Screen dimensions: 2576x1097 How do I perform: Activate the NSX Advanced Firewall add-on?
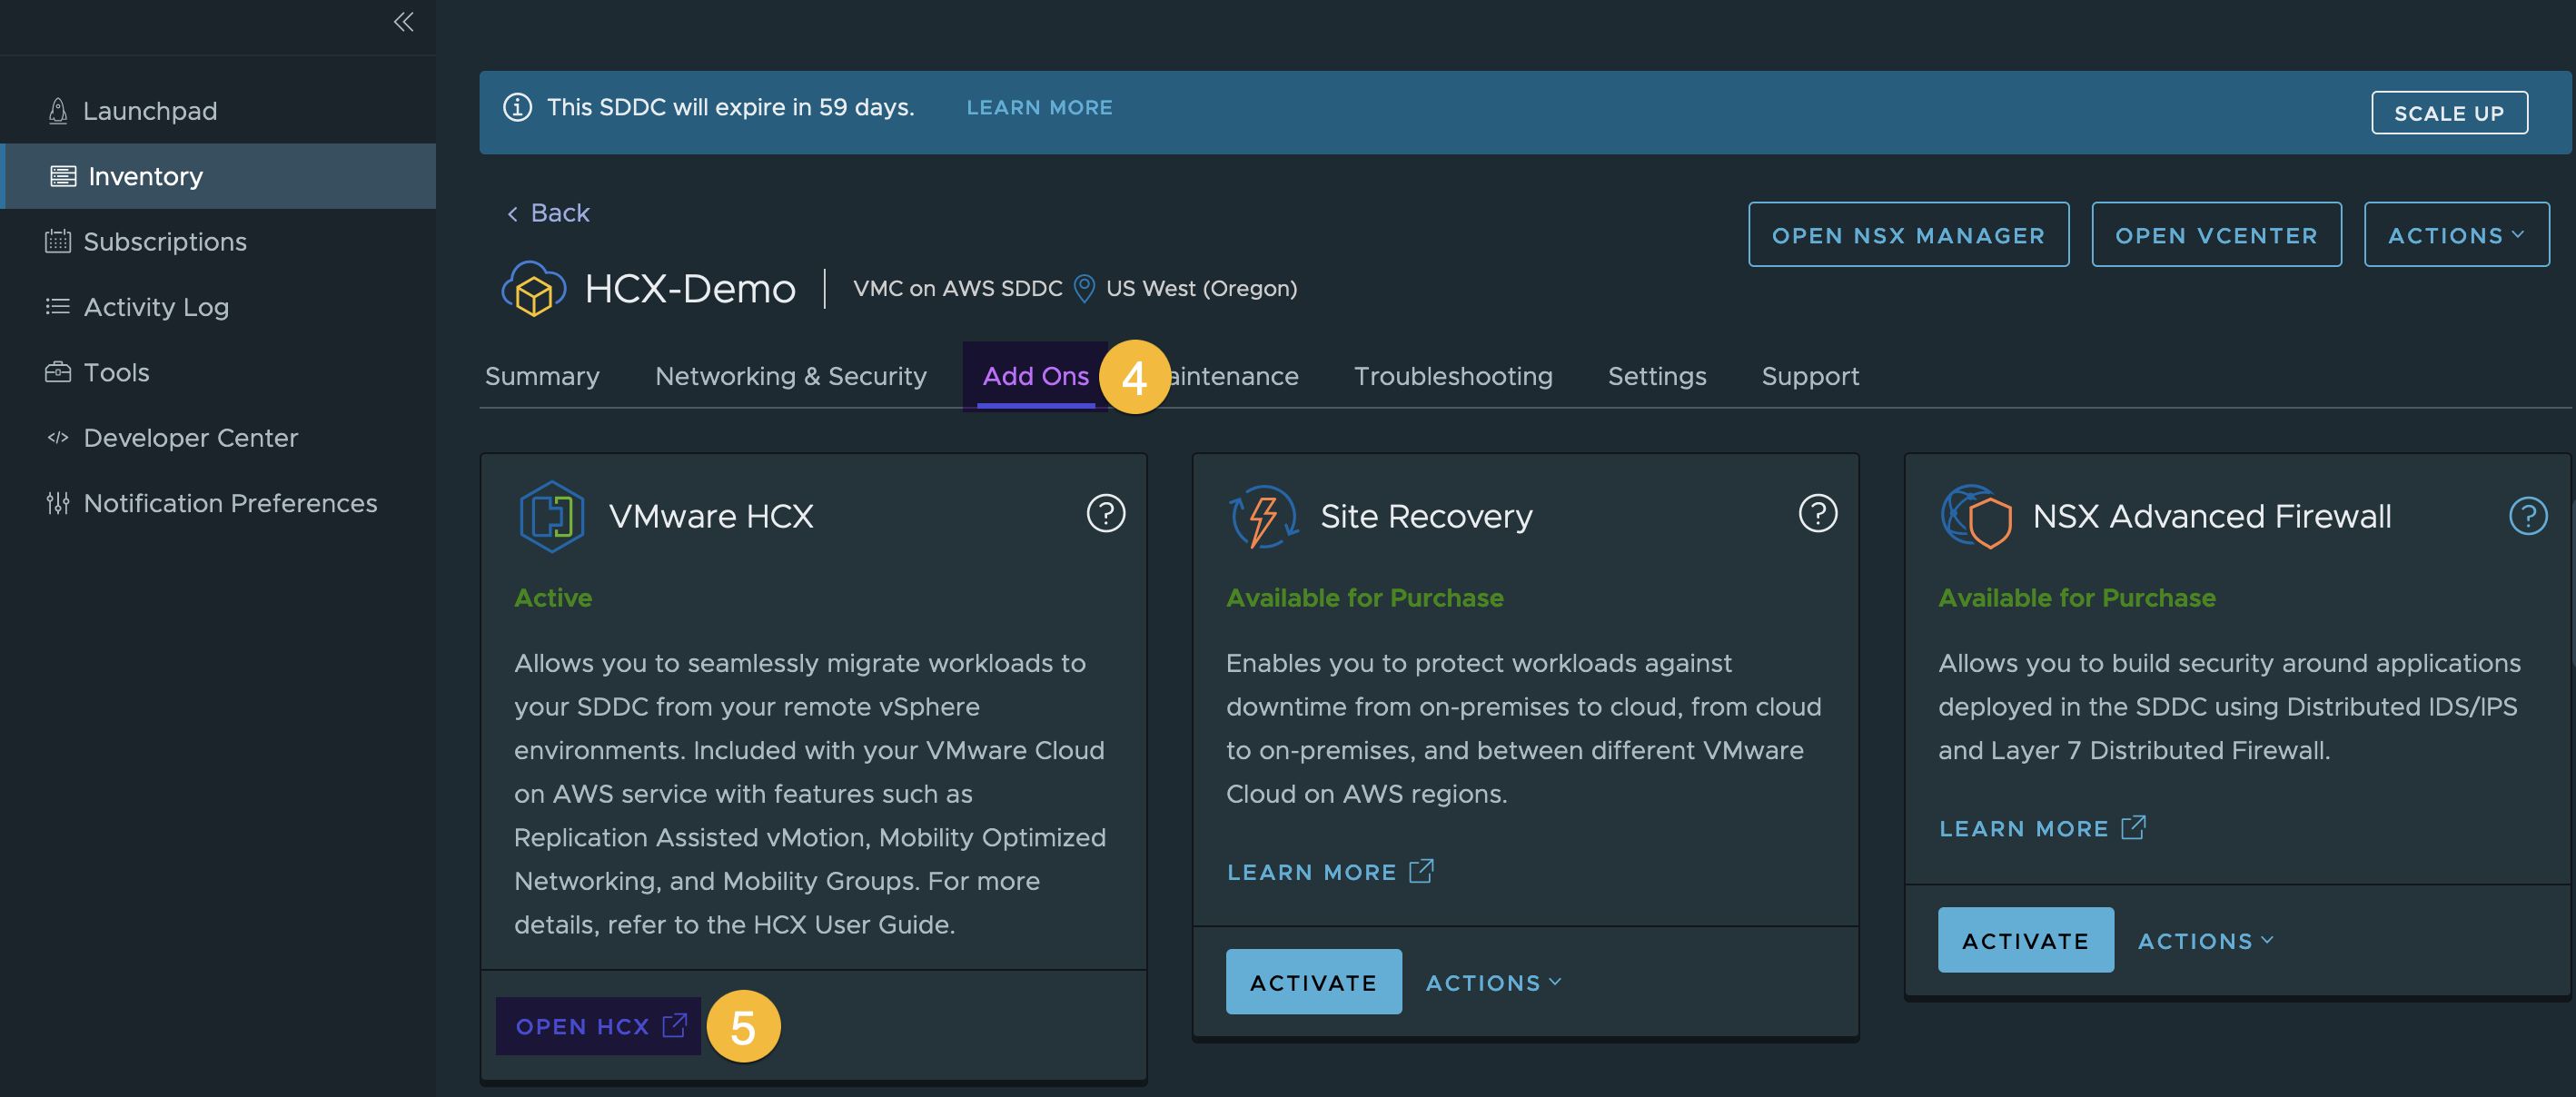2025,940
